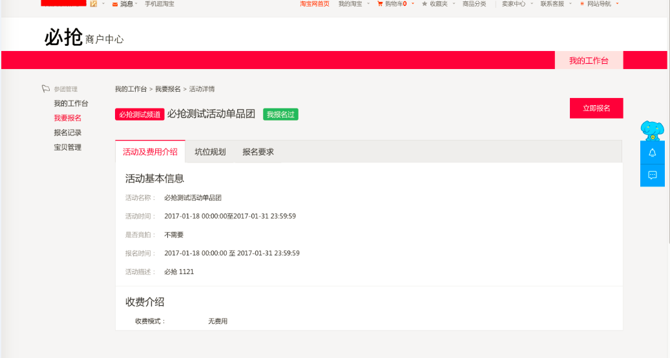Click the blue elephant mascot icon
The height and width of the screenshot is (358, 670).
(651, 130)
